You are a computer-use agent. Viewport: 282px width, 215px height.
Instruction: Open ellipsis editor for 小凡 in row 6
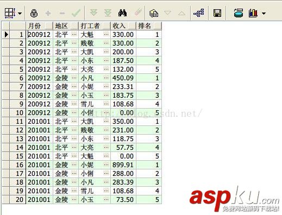pyautogui.click(x=106, y=77)
